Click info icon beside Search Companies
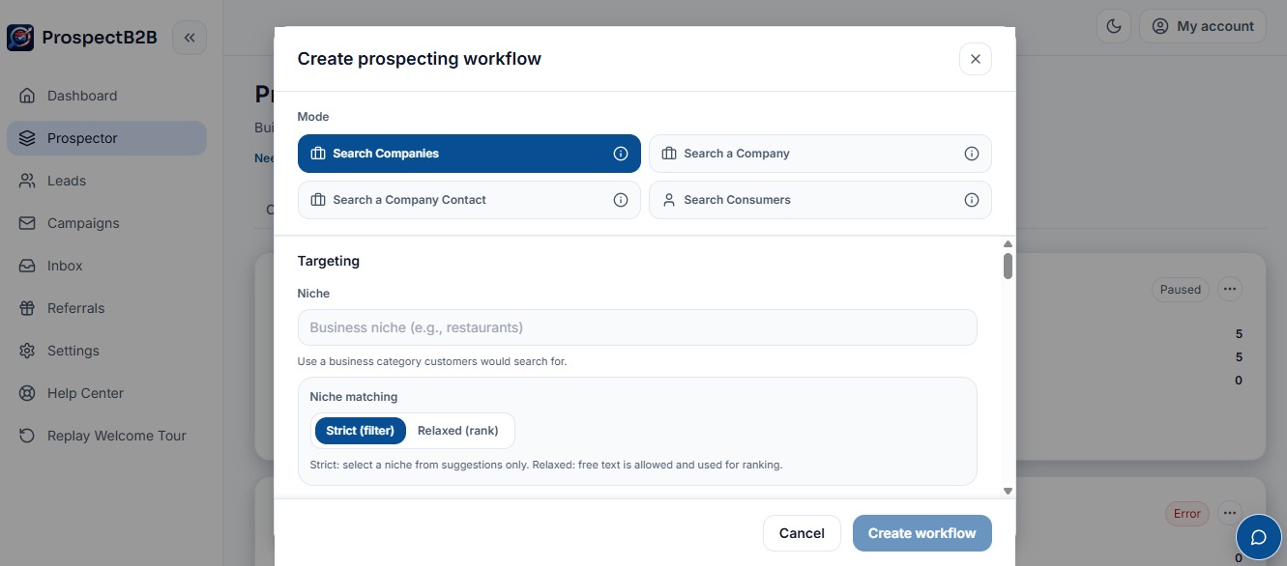Image resolution: width=1287 pixels, height=566 pixels. [621, 154]
